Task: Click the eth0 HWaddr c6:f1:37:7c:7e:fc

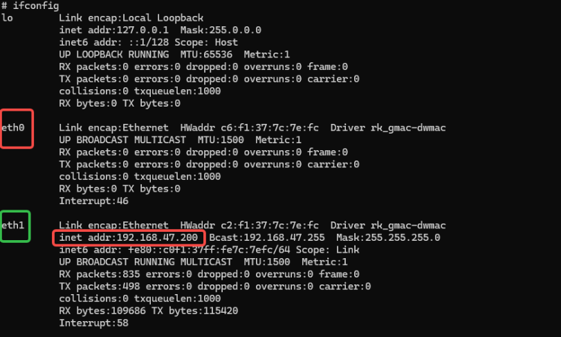Action: click(x=250, y=128)
